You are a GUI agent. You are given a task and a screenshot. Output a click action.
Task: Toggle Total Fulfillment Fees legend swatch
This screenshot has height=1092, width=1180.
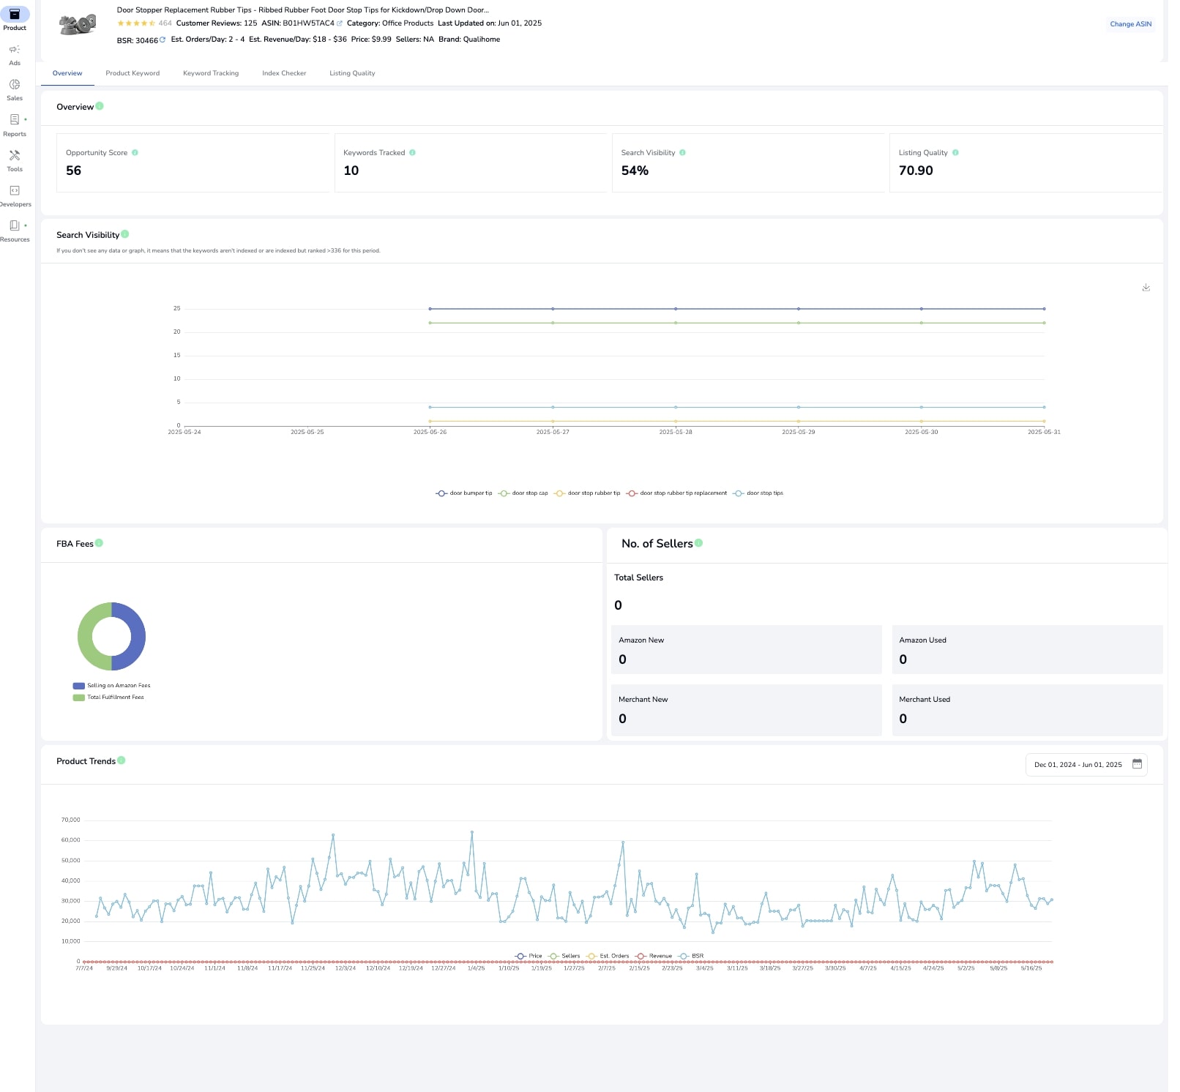click(x=78, y=698)
